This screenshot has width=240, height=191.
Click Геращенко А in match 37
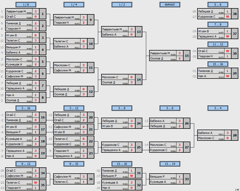click(x=207, y=37)
